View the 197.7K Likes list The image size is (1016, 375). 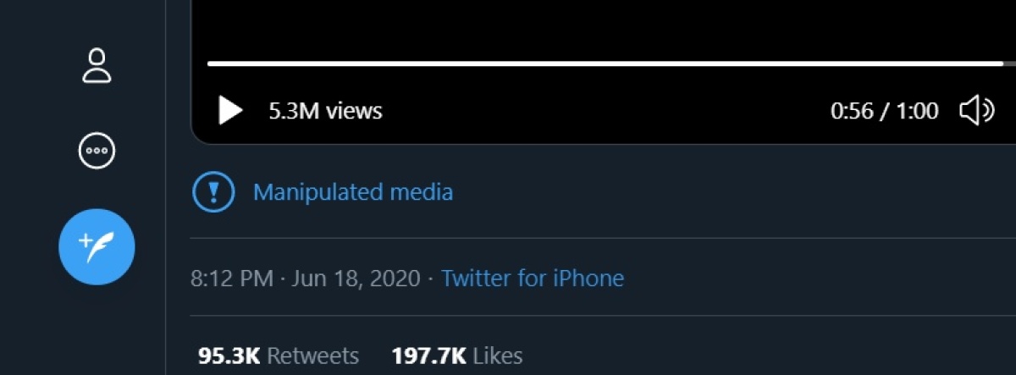[x=457, y=356]
